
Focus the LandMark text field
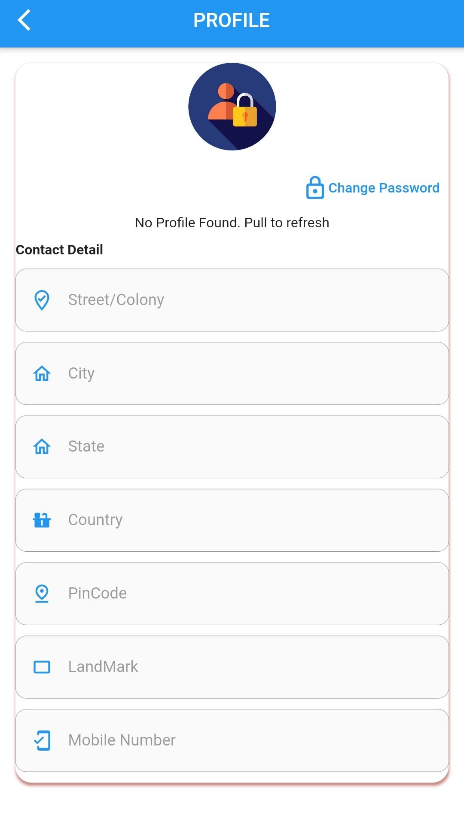click(x=232, y=667)
